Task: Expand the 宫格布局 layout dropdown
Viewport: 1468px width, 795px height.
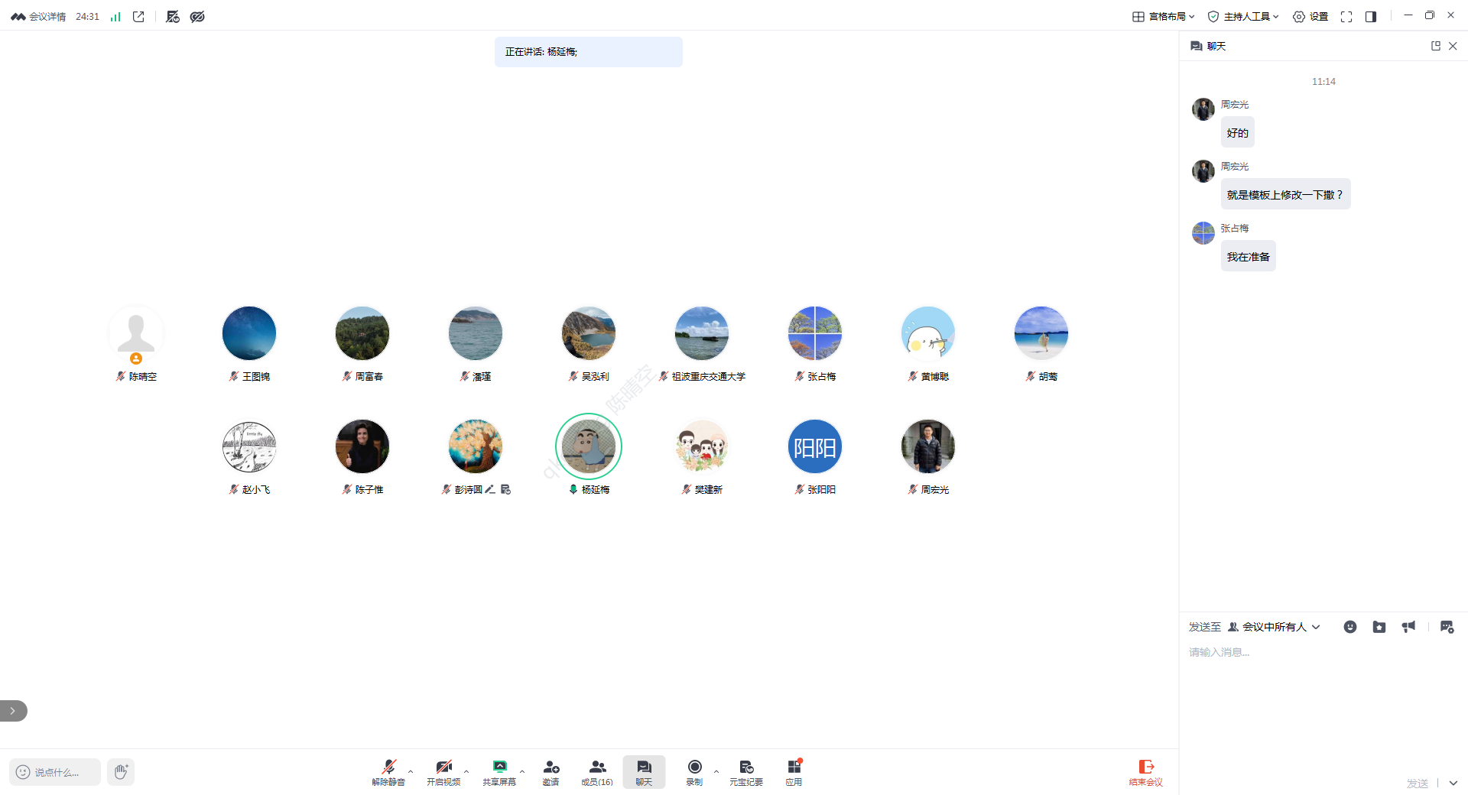Action: pyautogui.click(x=1163, y=16)
